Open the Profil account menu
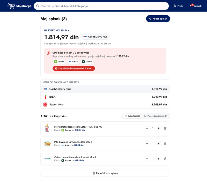Screen dimensions: 207x182 [x=178, y=6]
